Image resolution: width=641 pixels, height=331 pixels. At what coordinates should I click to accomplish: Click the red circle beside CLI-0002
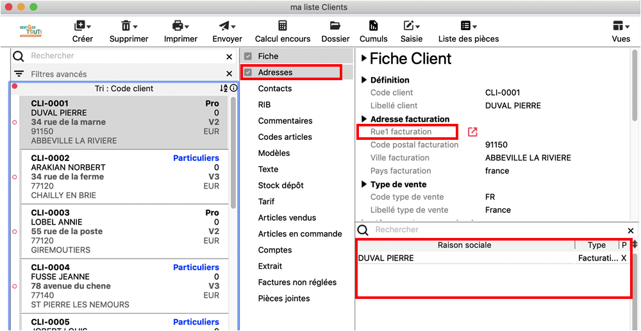click(x=15, y=177)
